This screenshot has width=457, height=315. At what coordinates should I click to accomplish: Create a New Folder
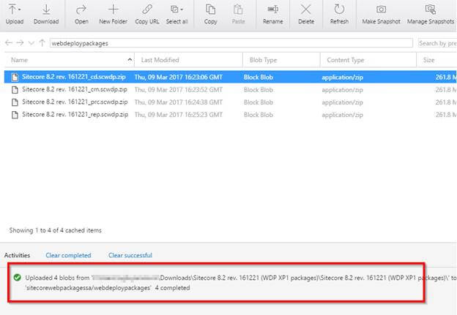(113, 14)
